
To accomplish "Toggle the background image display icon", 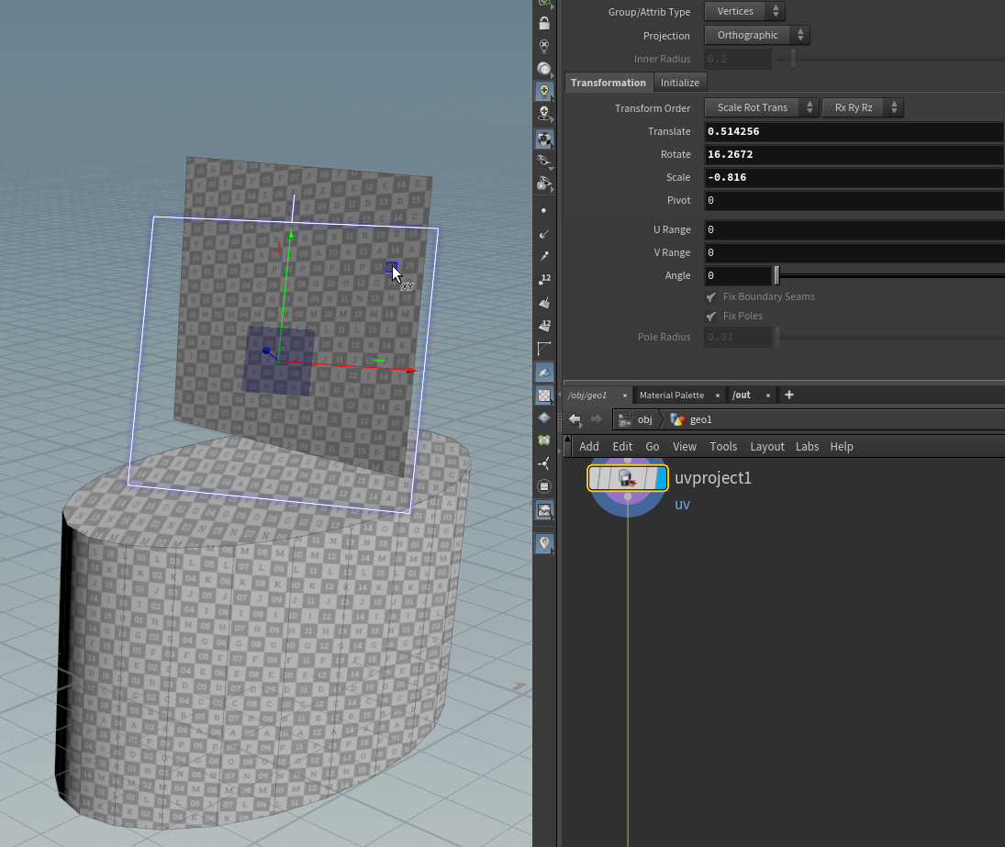I will pyautogui.click(x=544, y=510).
